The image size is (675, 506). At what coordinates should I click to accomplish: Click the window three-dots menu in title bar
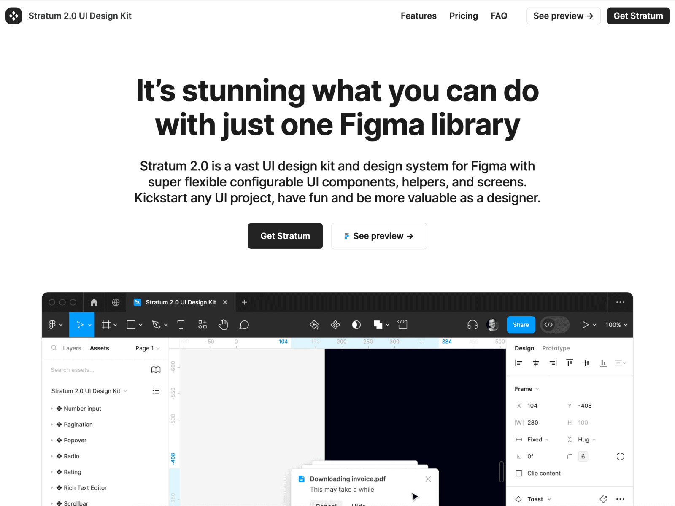click(620, 302)
